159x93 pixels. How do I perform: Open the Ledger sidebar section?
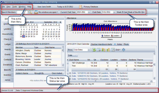click(x=8, y=44)
